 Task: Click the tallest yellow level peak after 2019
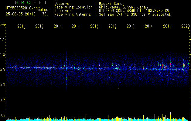point(171,116)
